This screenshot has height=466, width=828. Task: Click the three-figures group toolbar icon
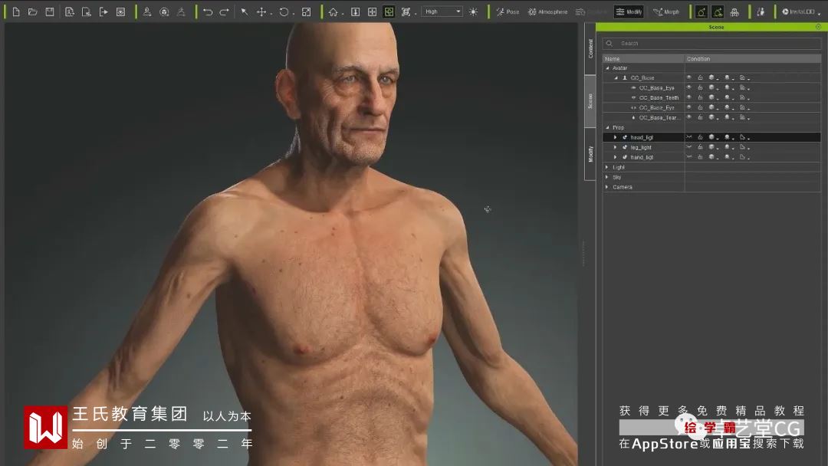coord(734,11)
